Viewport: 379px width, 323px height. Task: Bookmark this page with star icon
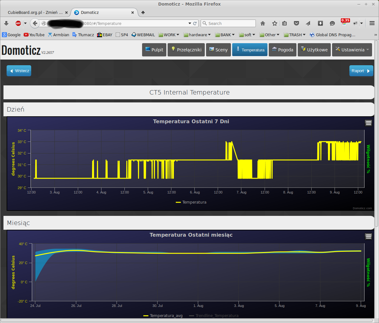tap(275, 23)
